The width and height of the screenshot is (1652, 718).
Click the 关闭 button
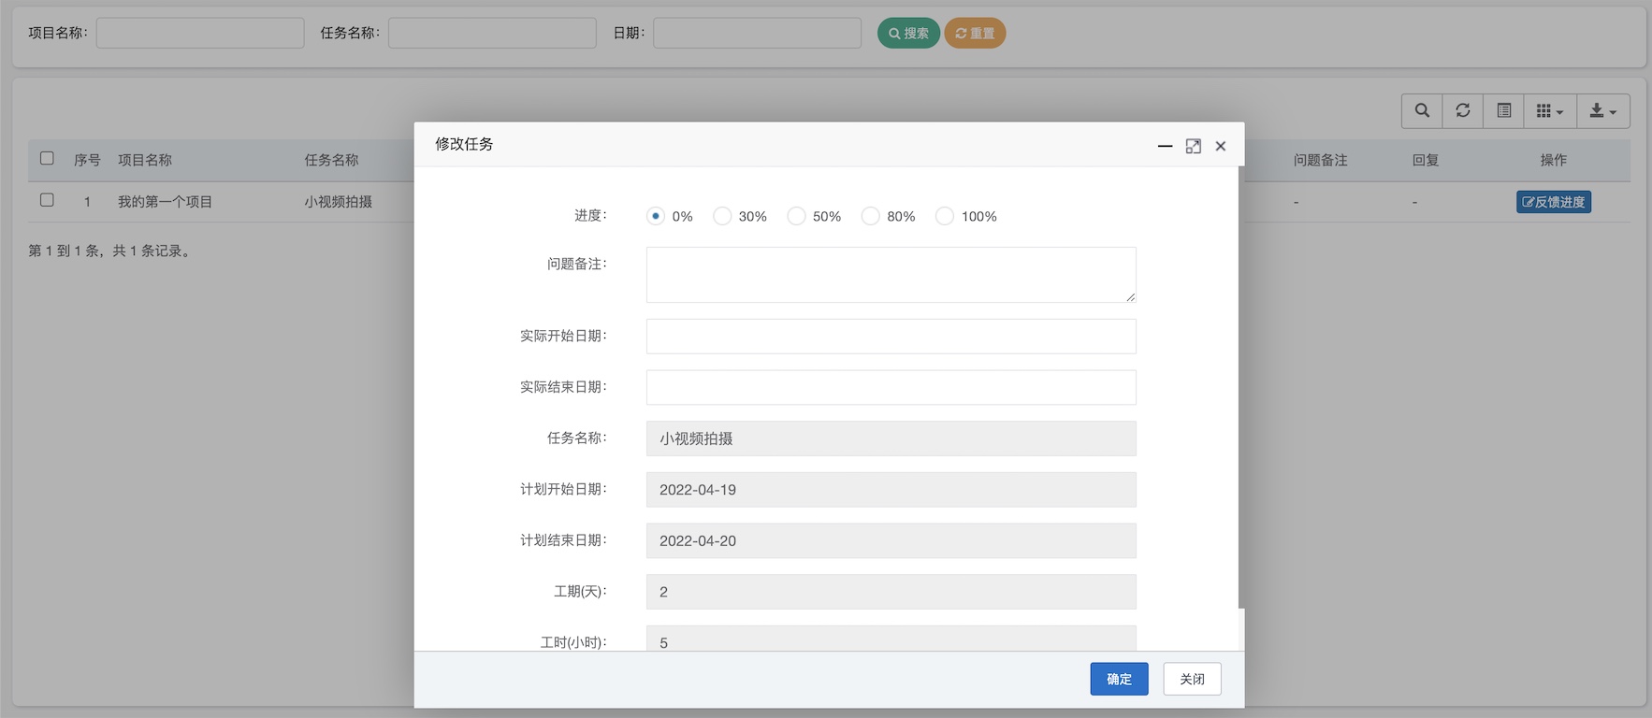[1193, 679]
